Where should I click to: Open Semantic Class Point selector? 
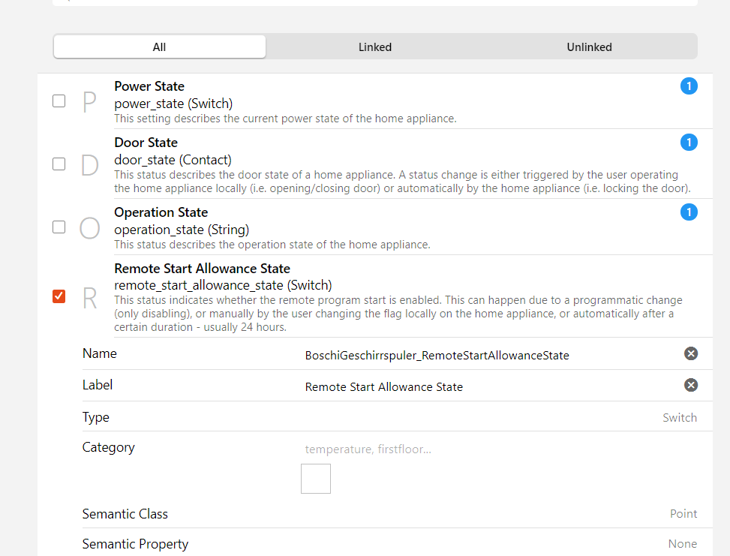683,514
